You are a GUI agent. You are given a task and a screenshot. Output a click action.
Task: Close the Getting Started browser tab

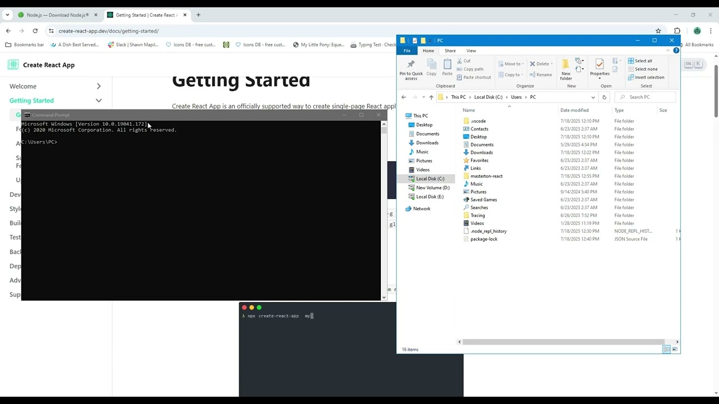coord(185,15)
